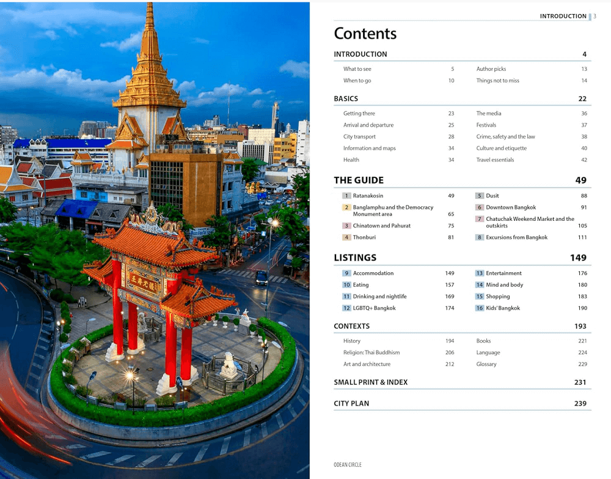Jump to THE GUIDE section heading
Image resolution: width=611 pixels, height=479 pixels.
click(x=359, y=180)
